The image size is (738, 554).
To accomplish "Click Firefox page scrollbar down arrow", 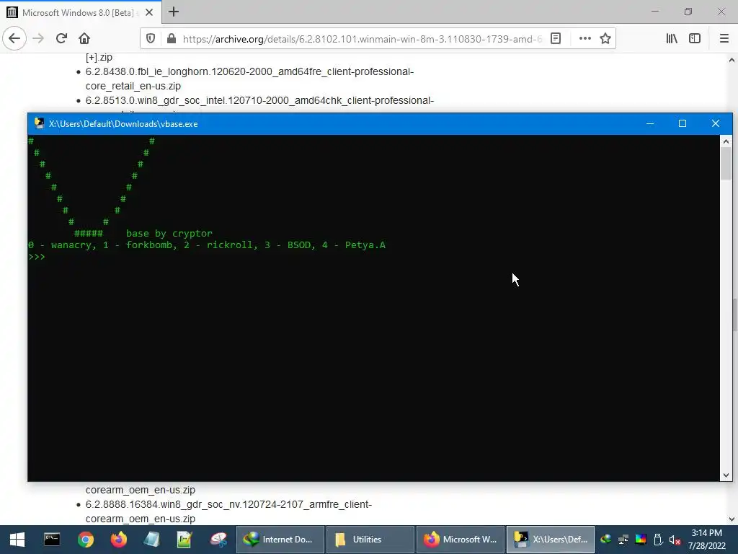I will pos(732,519).
